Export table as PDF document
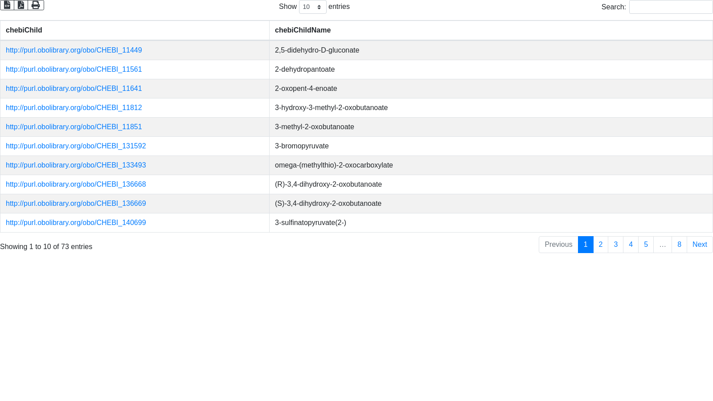Viewport: 713px width, 401px height. tap(21, 5)
